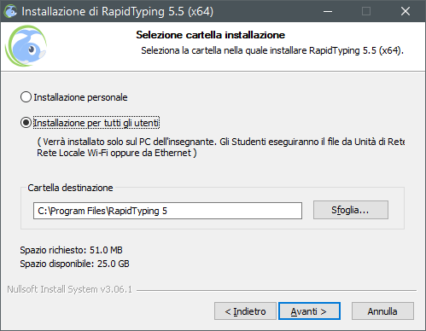This screenshot has height=331, width=426.
Task: Click the 'Spazio disponibile: 25.0 GB' text
Action: coord(74,264)
